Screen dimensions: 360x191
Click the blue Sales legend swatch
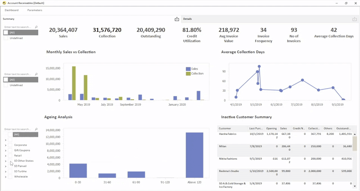click(188, 69)
